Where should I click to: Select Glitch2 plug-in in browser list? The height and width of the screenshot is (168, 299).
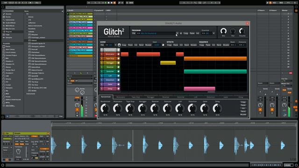(34, 41)
